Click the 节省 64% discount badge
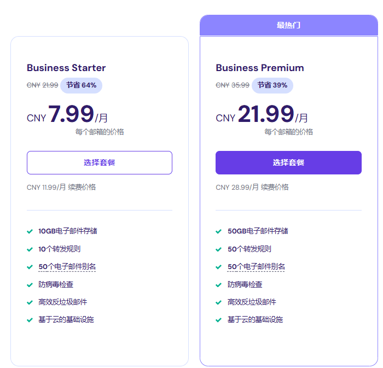This screenshot has height=368, width=383. (82, 85)
